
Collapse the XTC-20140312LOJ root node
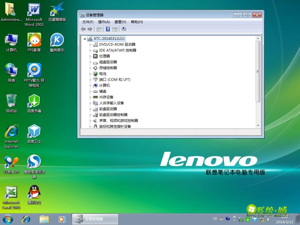tap(85, 38)
